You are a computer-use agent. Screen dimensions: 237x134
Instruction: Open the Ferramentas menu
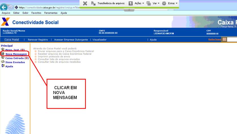point(51,13)
